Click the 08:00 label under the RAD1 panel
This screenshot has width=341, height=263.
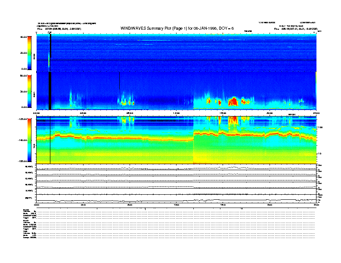pos(130,113)
